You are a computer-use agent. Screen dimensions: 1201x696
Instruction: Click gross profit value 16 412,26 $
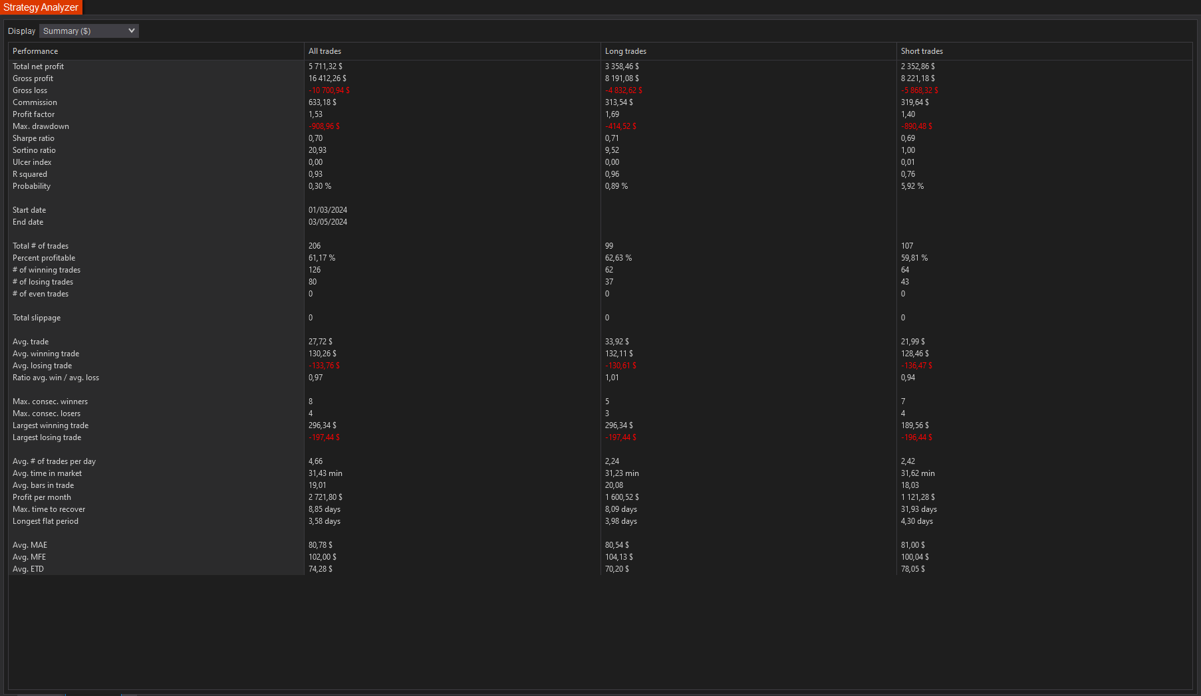[x=327, y=78]
